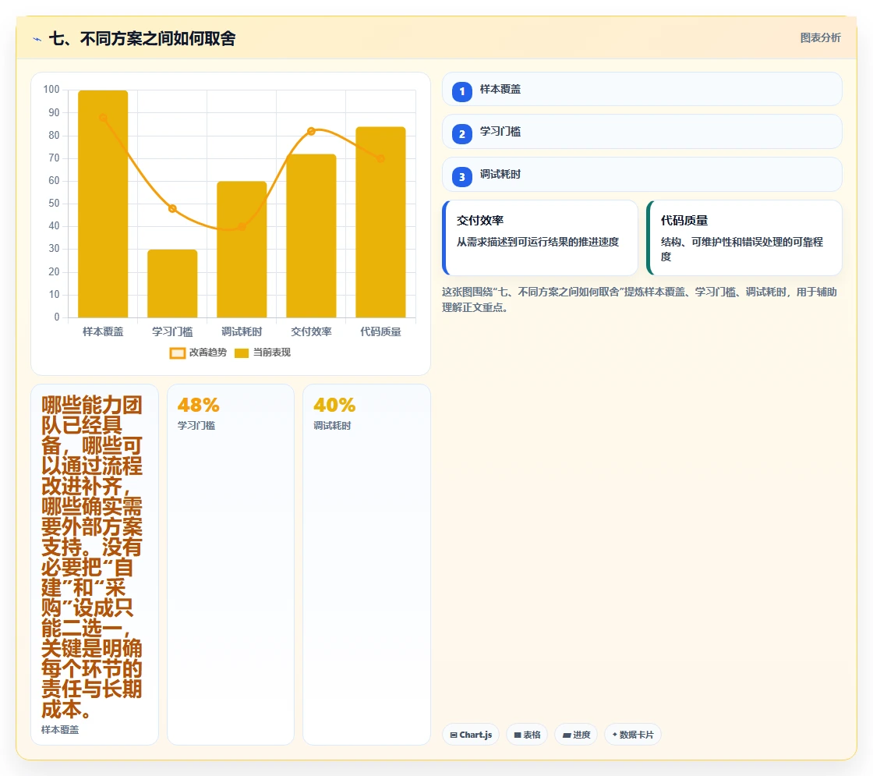This screenshot has height=776, width=873.
Task: Click the 样本覆盖 bar in the chart
Action: (103, 204)
